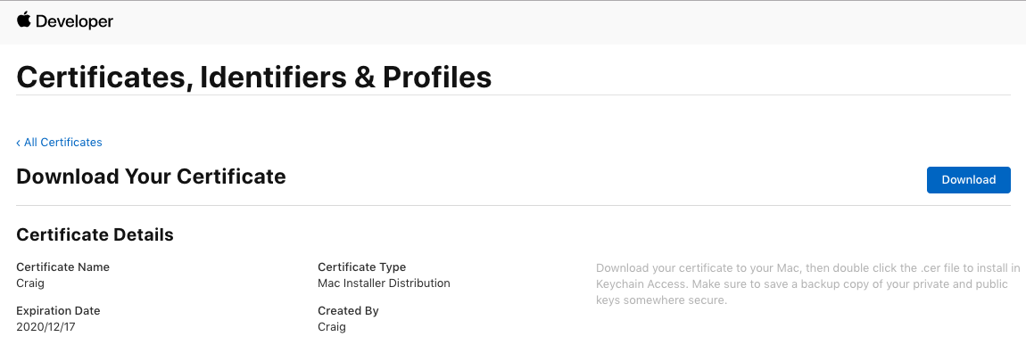Click the Expiration Date label
This screenshot has height=353, width=1026.
tap(58, 311)
